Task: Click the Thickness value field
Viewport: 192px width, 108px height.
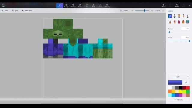Action: [x=185, y=29]
